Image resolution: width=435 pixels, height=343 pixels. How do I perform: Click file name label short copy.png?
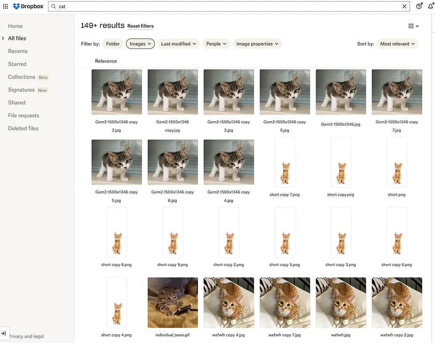pos(340,195)
